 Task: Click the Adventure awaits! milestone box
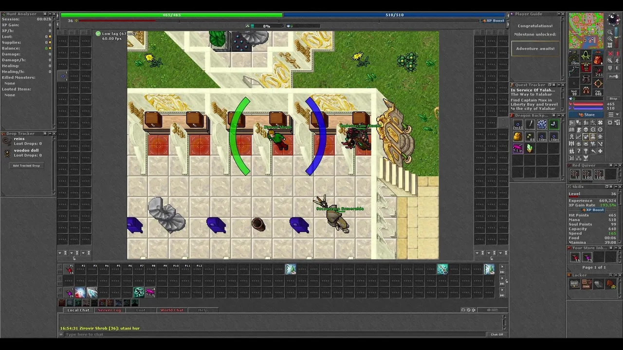click(x=535, y=49)
